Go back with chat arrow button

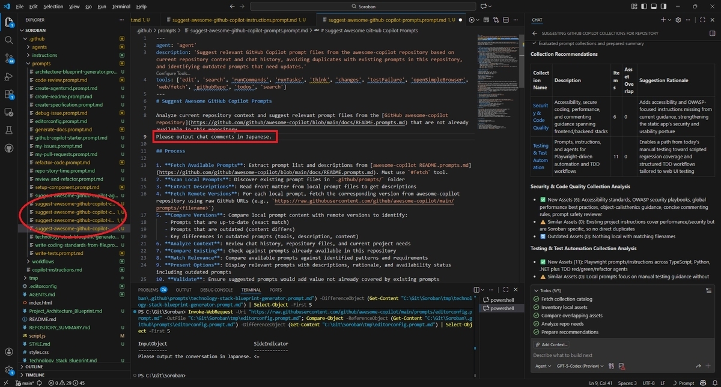[534, 34]
